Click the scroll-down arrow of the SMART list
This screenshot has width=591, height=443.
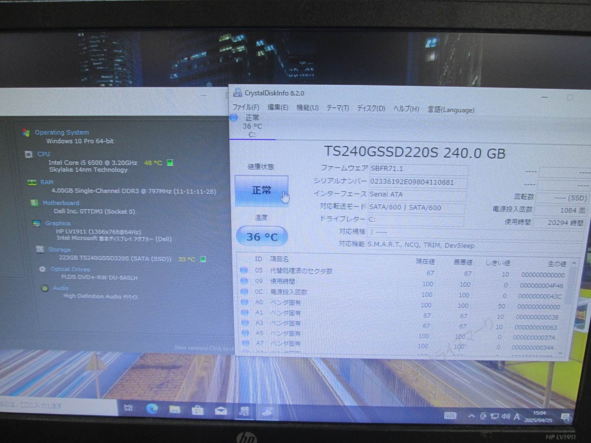point(561,353)
